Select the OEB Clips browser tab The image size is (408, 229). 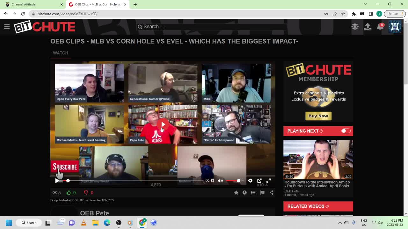pyautogui.click(x=98, y=4)
